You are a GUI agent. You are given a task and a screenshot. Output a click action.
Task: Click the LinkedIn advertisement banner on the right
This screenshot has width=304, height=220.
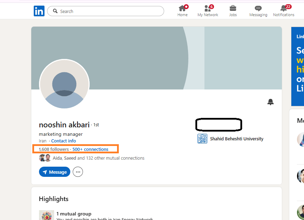pos(298,66)
